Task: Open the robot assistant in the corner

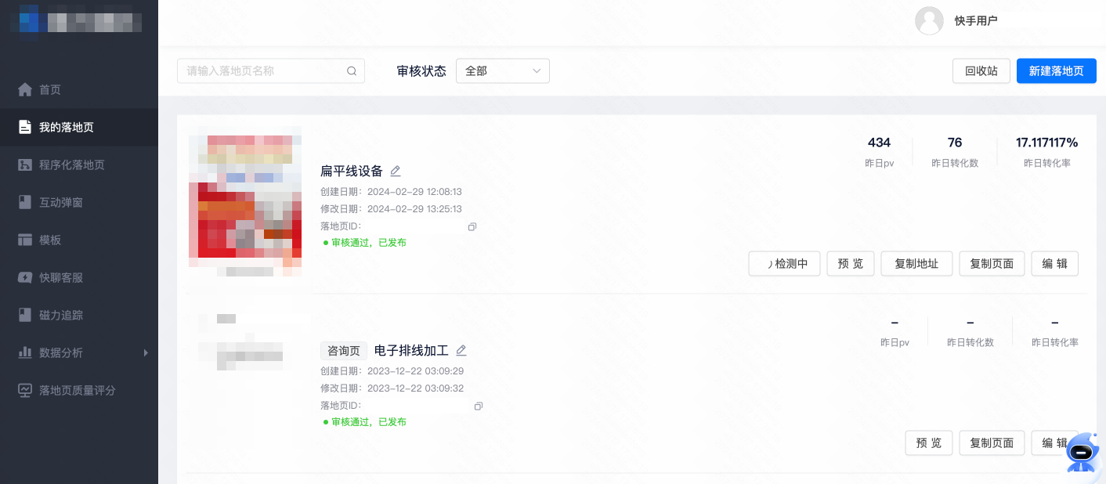Action: pos(1081,453)
